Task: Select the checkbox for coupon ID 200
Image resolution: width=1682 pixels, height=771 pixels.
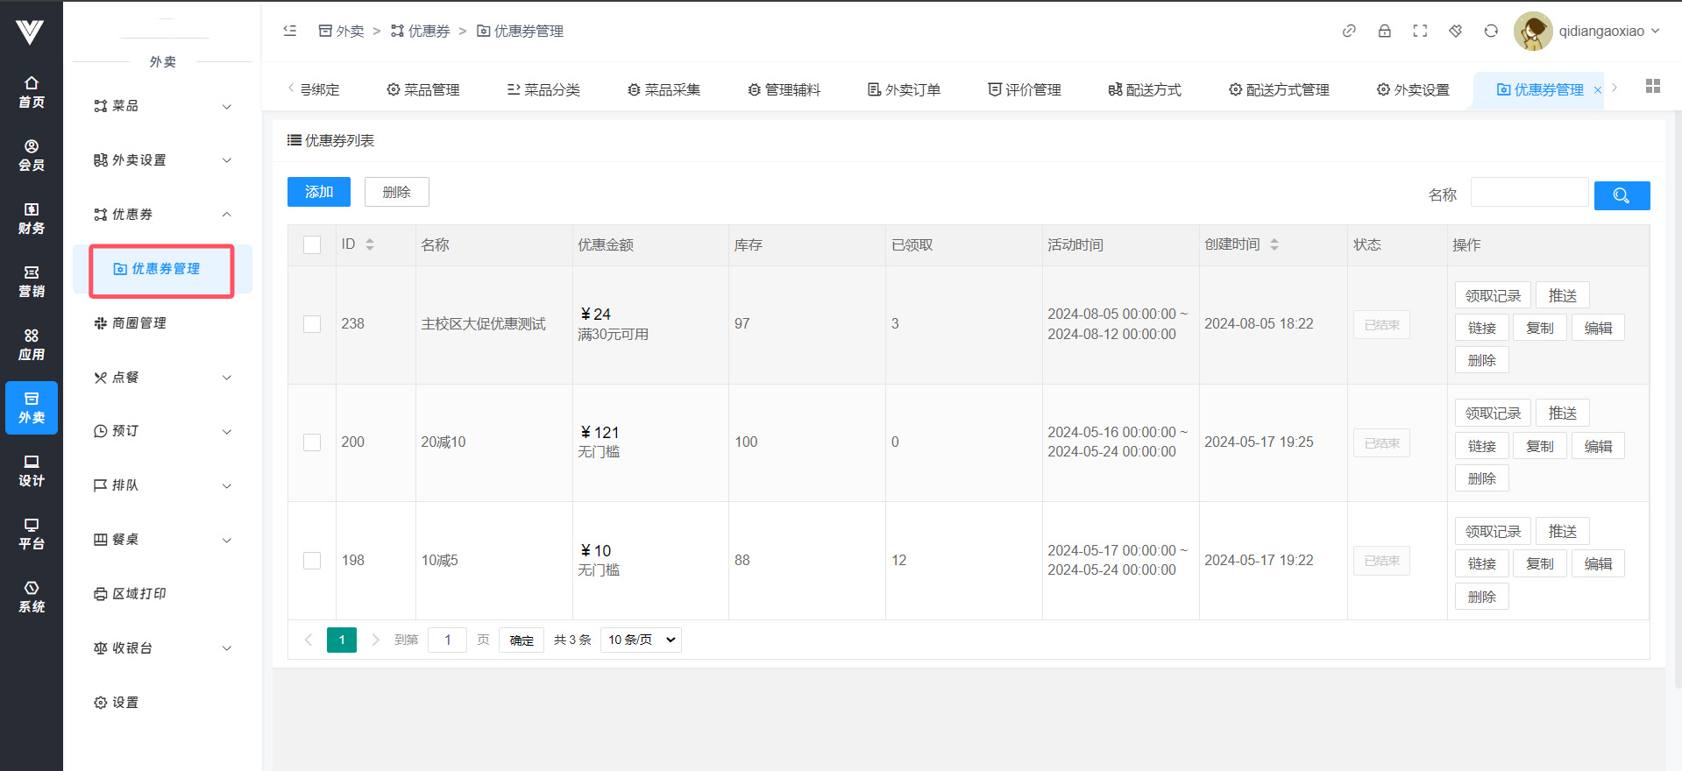Action: pyautogui.click(x=312, y=442)
